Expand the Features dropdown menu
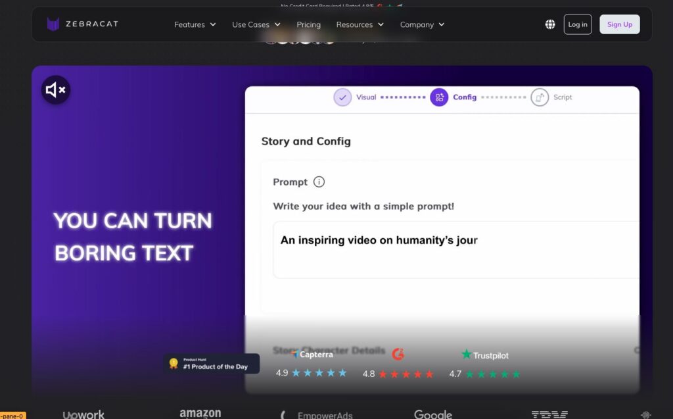Screen dimensions: 673x419 (x=195, y=24)
